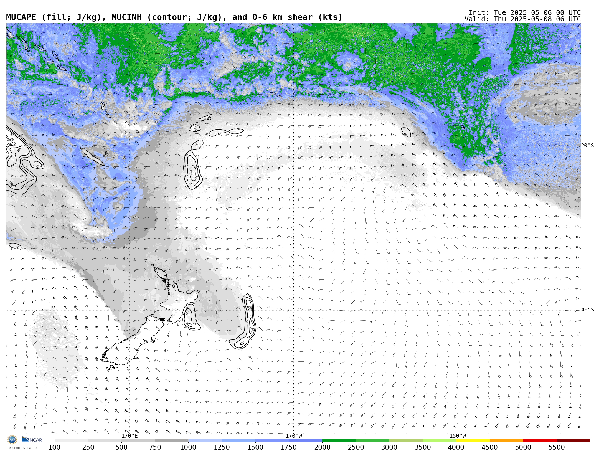The width and height of the screenshot is (599, 451).
Task: Pick the blue swatch for 1750–2000
Action: (x=306, y=440)
